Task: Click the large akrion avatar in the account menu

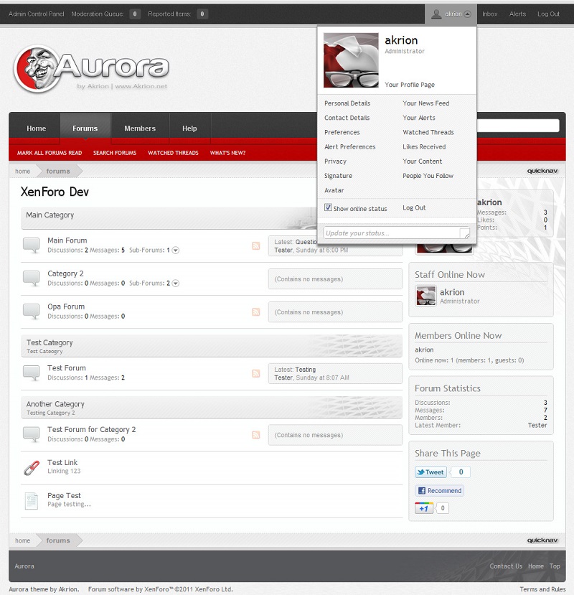Action: click(x=351, y=60)
